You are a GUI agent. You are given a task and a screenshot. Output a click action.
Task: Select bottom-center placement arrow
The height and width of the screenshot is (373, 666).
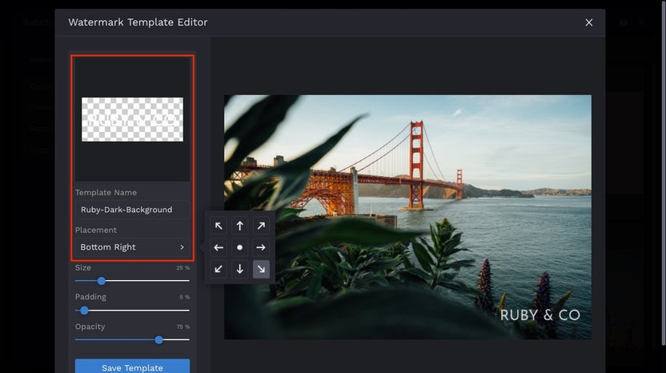click(239, 269)
